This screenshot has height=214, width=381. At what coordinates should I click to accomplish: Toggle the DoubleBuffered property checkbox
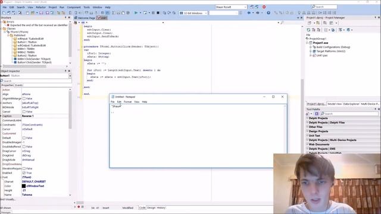click(24, 147)
